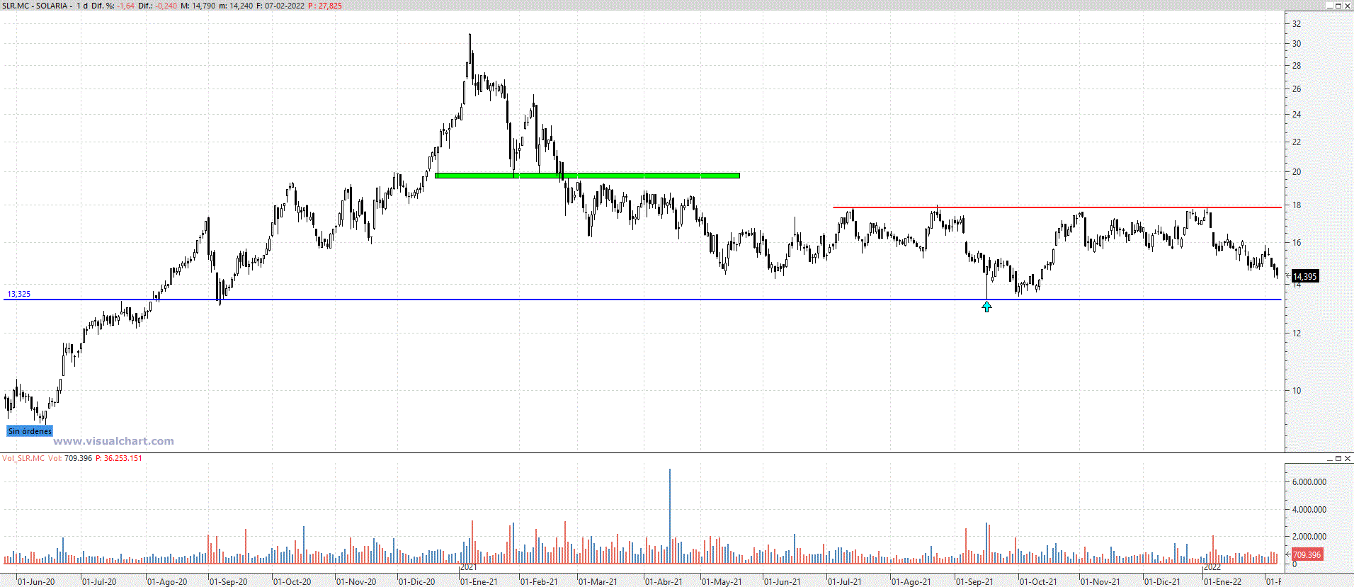Click the 13,325 support level label
This screenshot has height=587, width=1354.
19,294
